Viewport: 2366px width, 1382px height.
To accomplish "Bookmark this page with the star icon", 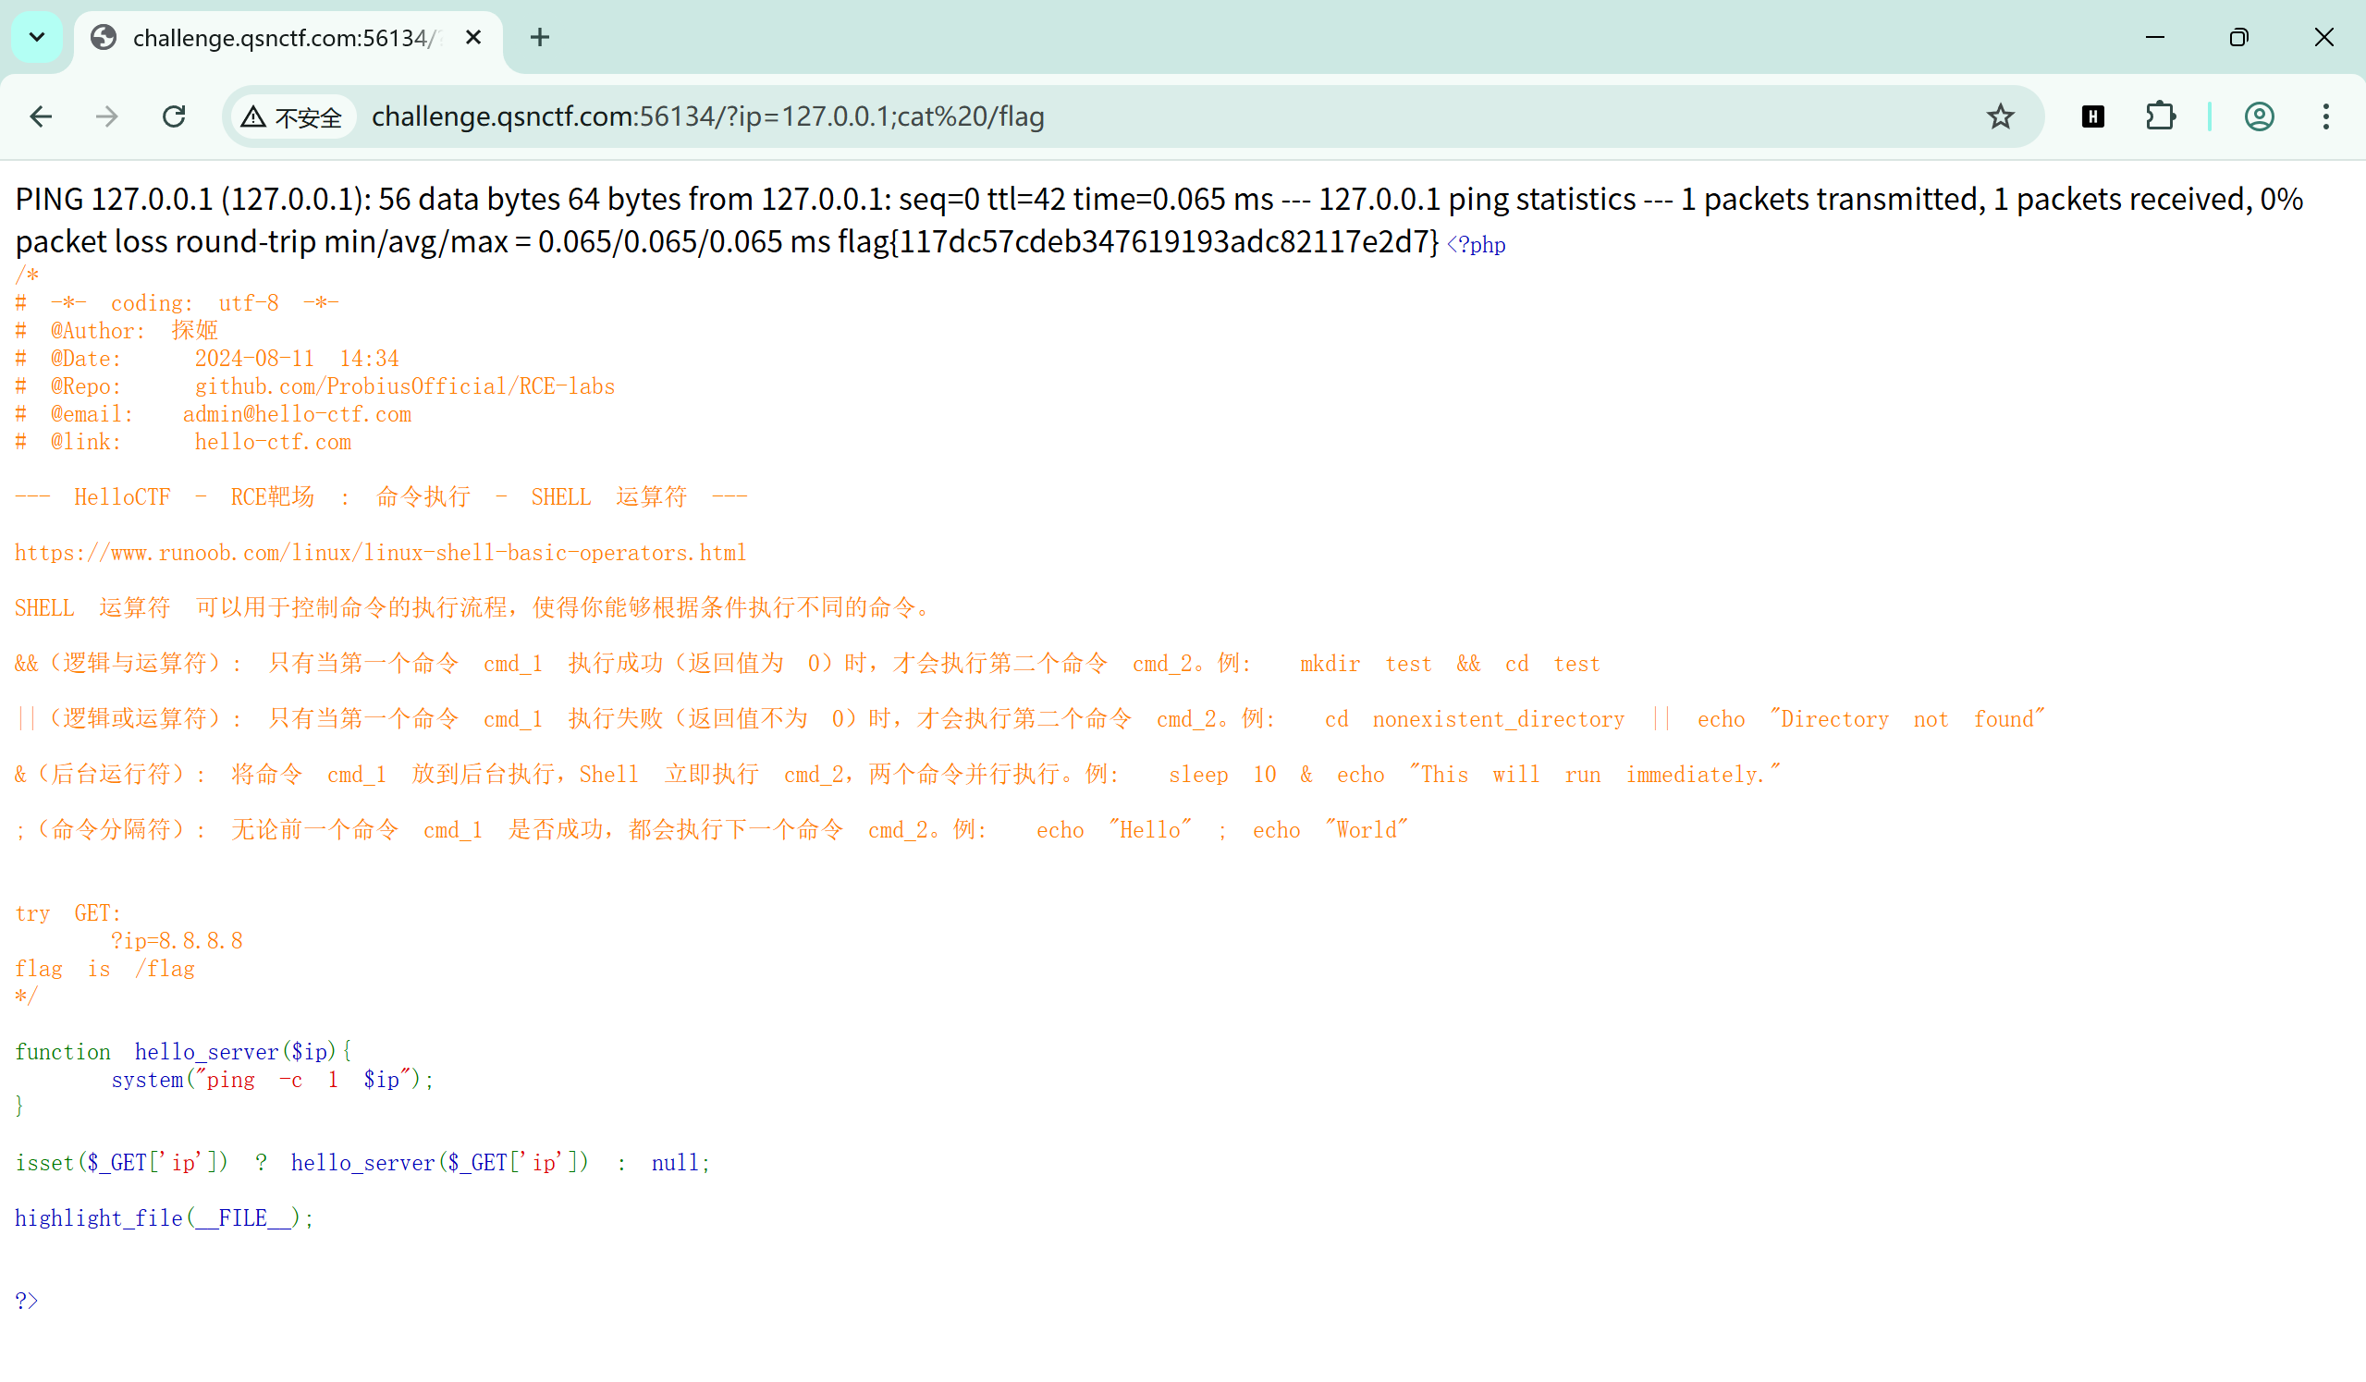I will pyautogui.click(x=2000, y=116).
